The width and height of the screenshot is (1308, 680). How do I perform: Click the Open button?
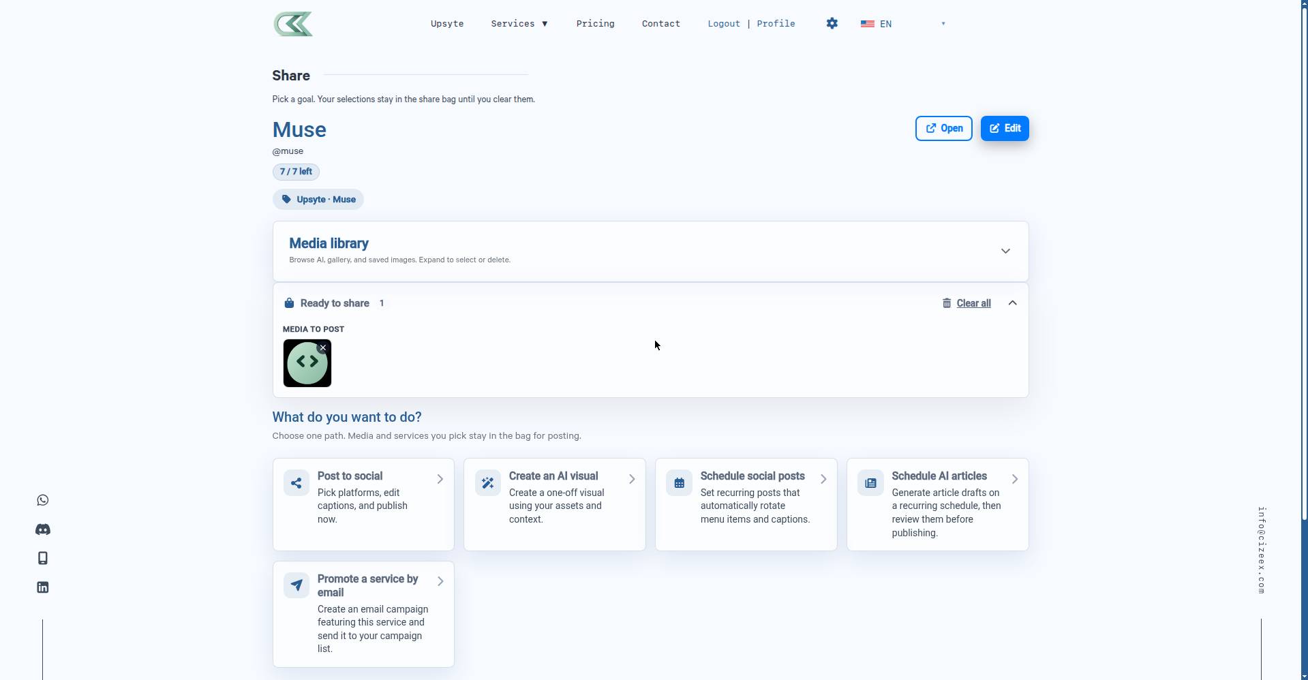(944, 128)
